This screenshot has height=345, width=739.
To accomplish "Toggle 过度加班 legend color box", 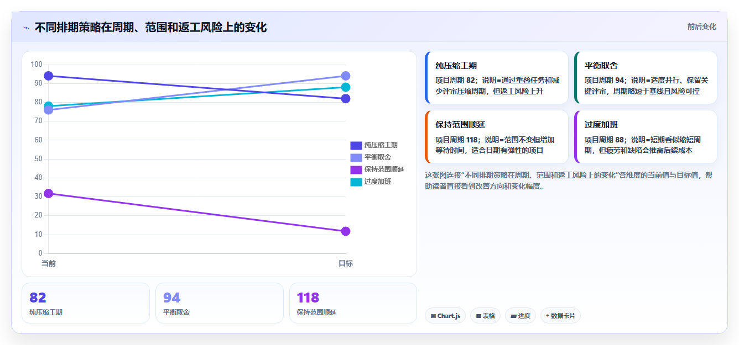I will pos(356,182).
